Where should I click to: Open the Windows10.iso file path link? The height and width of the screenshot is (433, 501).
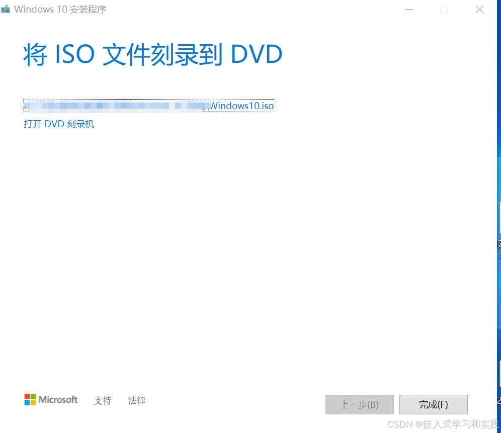click(148, 106)
